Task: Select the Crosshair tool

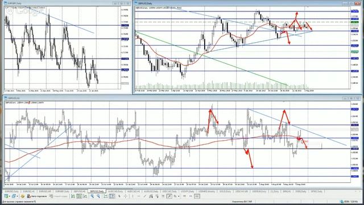Action: coord(125,196)
